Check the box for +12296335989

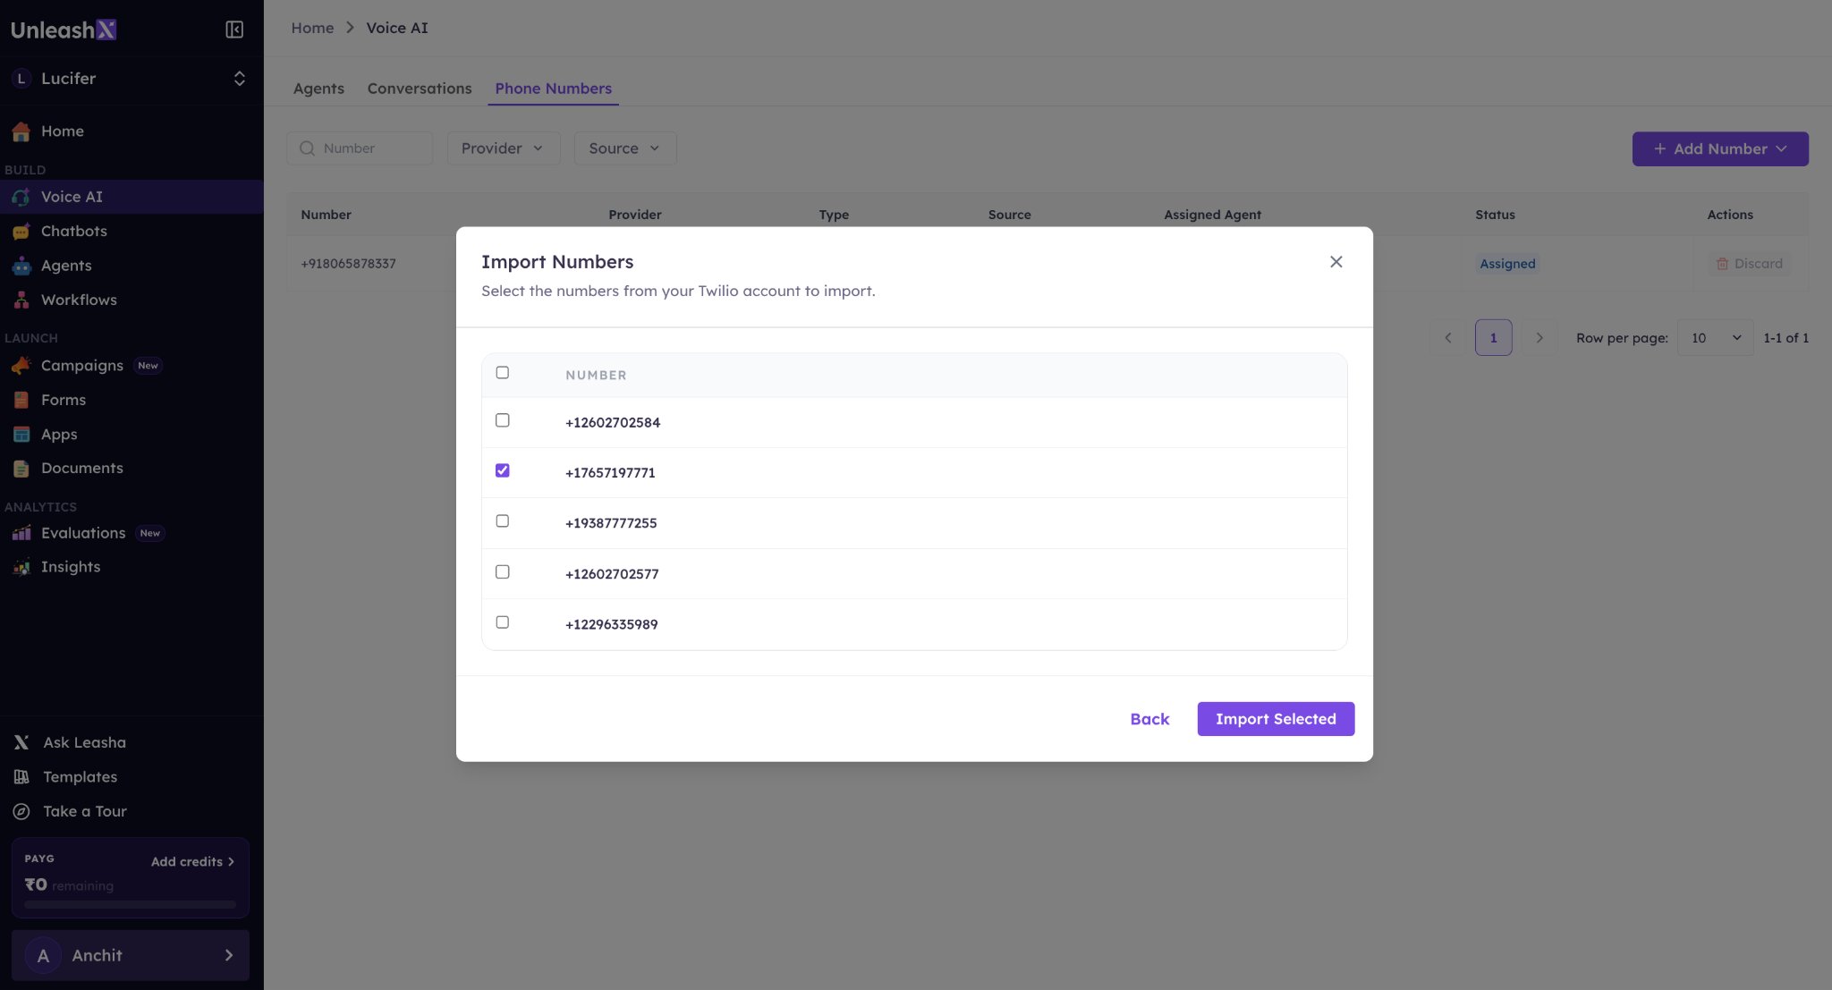coord(503,622)
